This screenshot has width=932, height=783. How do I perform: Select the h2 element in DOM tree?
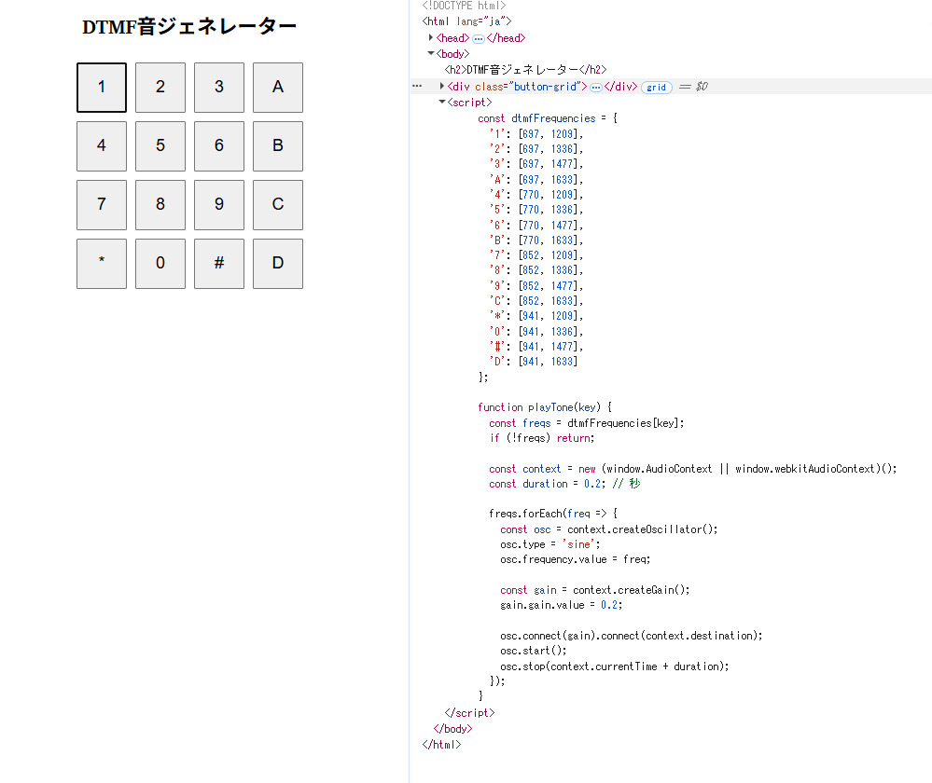click(525, 70)
